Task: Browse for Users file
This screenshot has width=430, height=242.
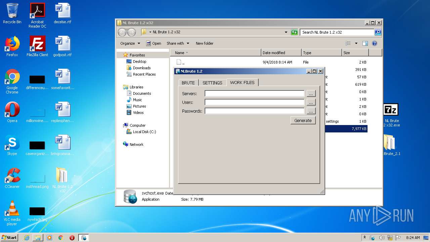Action: (x=311, y=102)
